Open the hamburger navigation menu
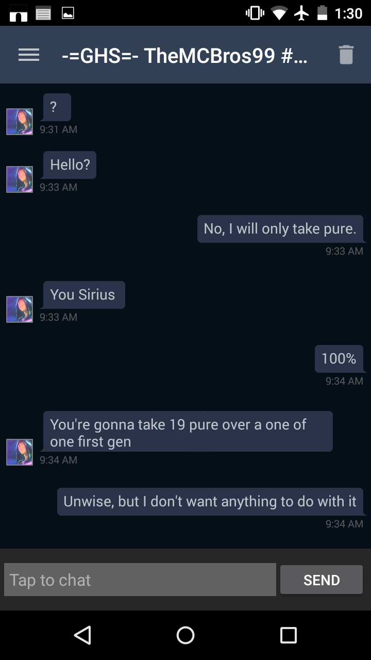Image resolution: width=371 pixels, height=660 pixels. (x=29, y=55)
